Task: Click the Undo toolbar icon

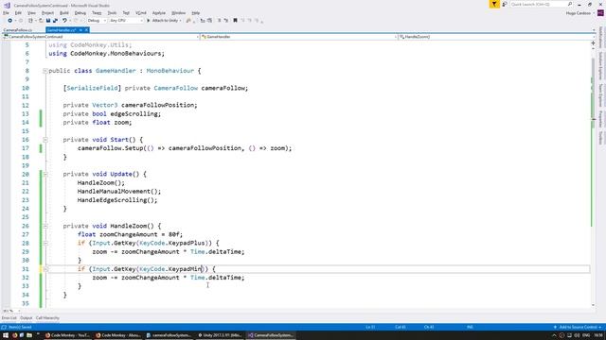Action: click(x=64, y=21)
